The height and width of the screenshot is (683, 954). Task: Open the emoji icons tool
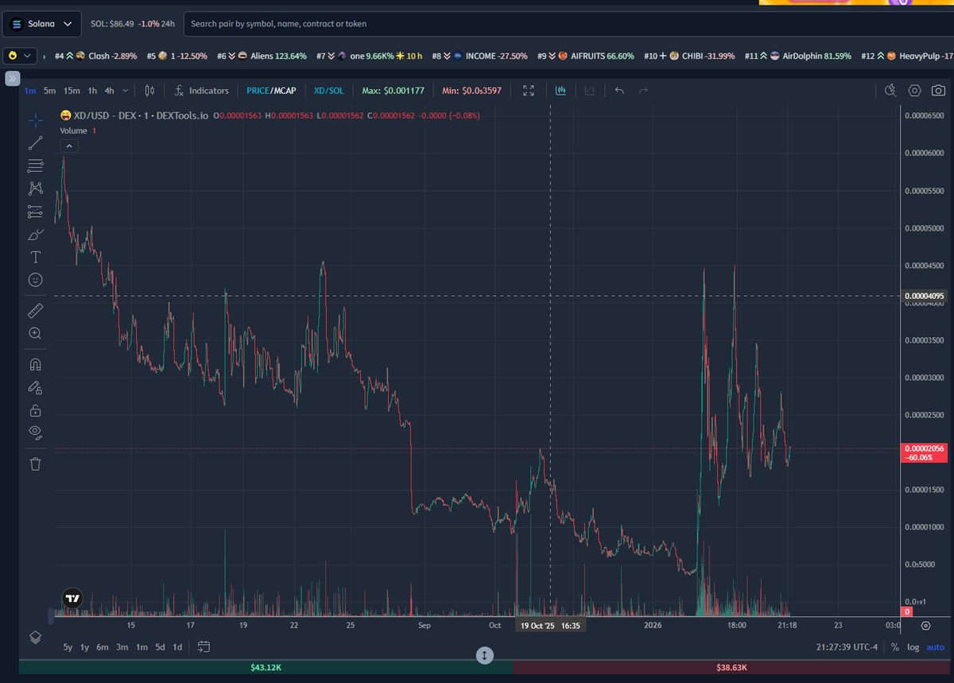35,280
